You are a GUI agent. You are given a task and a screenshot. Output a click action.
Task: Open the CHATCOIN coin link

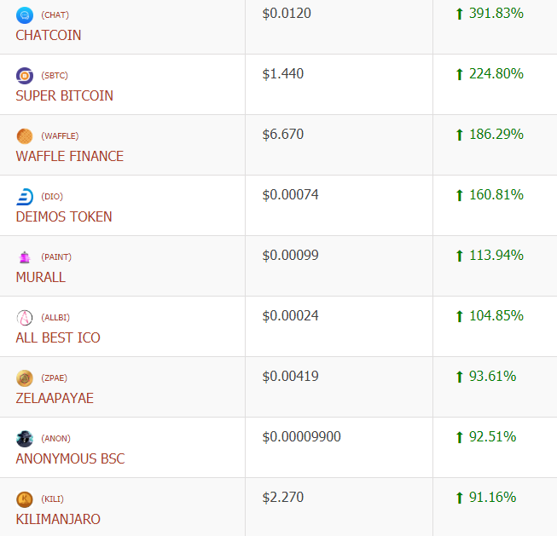(x=49, y=35)
